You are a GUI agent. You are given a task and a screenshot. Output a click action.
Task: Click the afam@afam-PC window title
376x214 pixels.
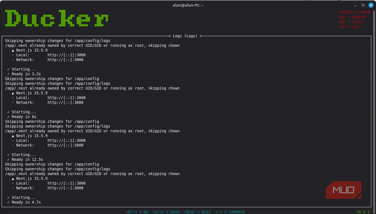click(x=188, y=5)
